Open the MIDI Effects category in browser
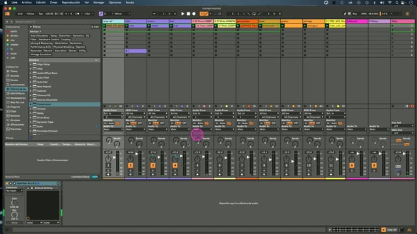 [x=16, y=94]
